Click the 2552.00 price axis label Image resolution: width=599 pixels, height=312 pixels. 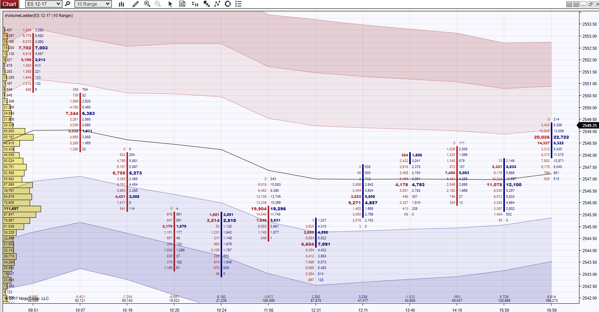point(590,60)
